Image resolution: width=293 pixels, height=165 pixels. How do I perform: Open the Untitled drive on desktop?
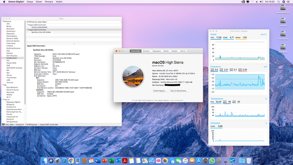click(x=283, y=22)
